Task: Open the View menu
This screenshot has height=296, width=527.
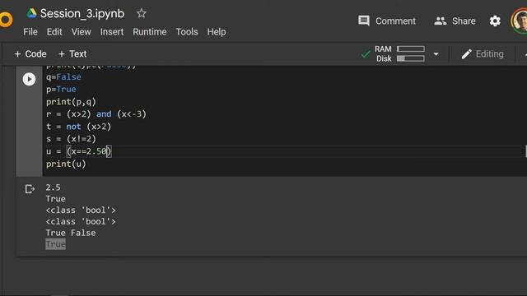Action: click(81, 32)
